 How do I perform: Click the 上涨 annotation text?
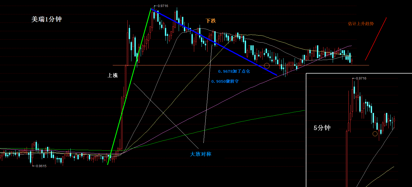(x=113, y=75)
